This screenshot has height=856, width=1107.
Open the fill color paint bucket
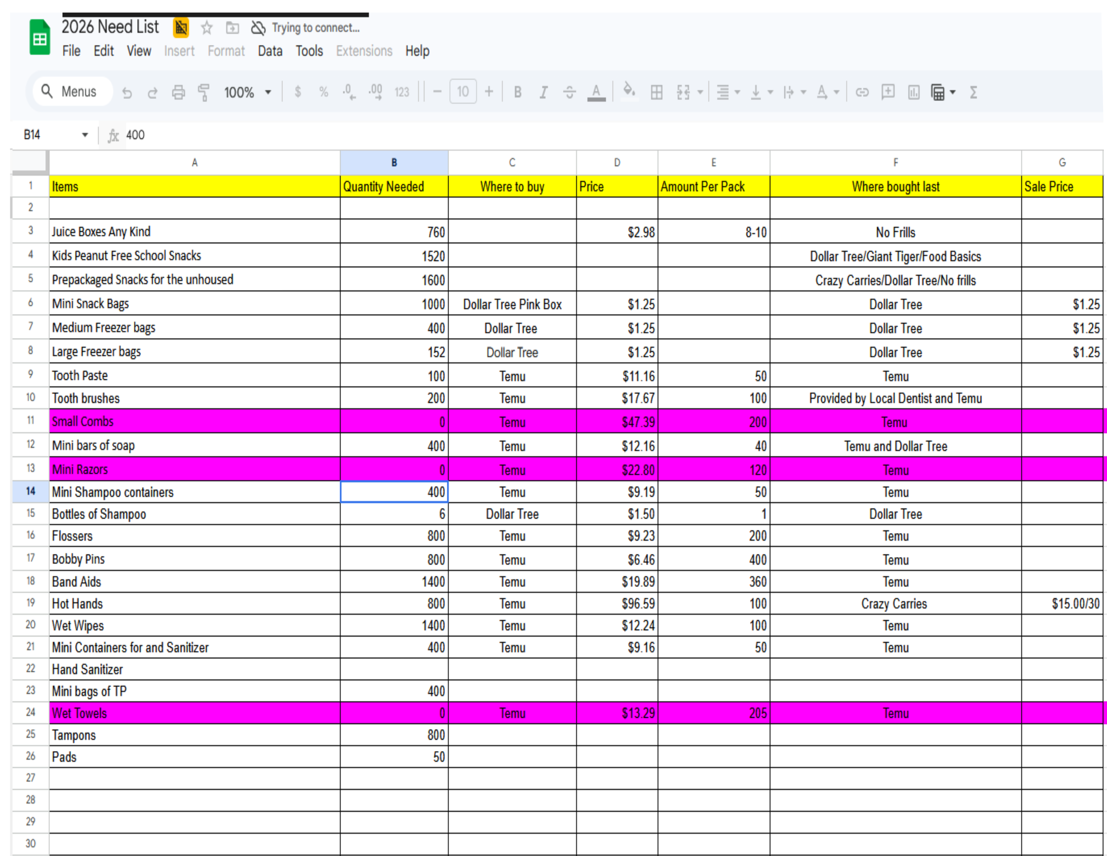tap(629, 91)
